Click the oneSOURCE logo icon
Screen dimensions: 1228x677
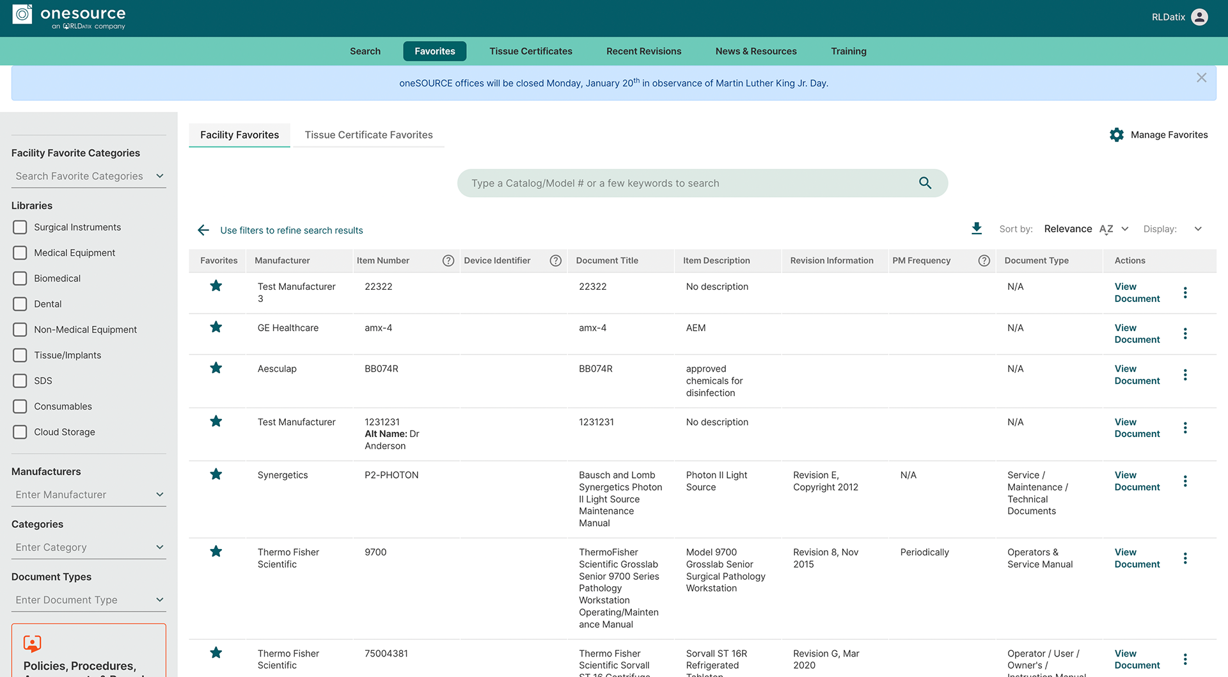point(22,15)
